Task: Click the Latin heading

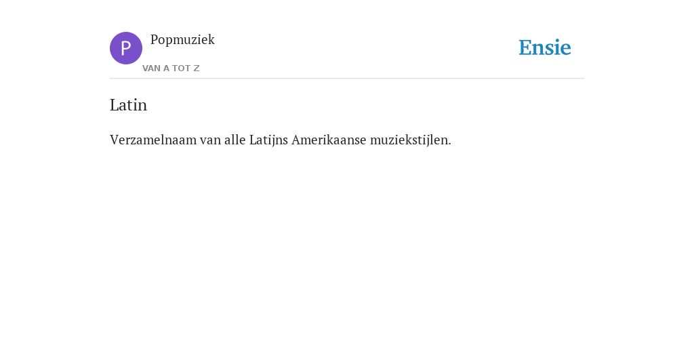Action: [x=128, y=105]
